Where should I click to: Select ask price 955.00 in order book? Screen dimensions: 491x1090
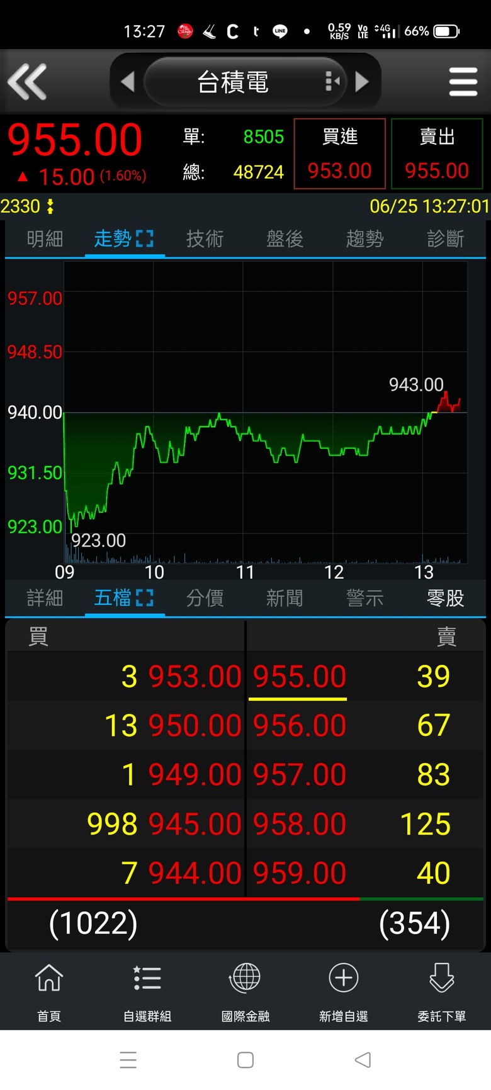[300, 677]
